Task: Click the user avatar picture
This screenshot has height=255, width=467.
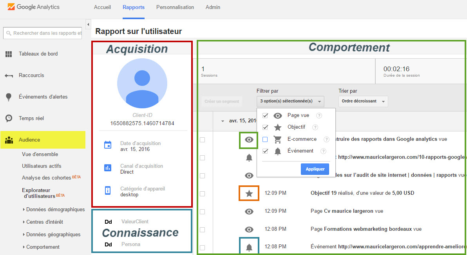Action: (142, 83)
